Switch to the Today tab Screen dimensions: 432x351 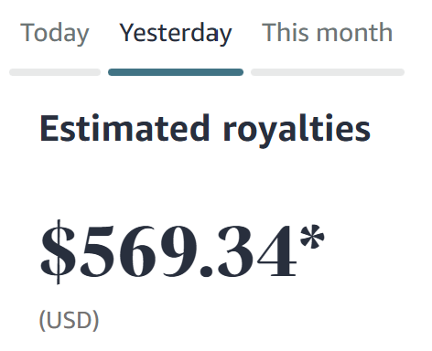pos(55,34)
